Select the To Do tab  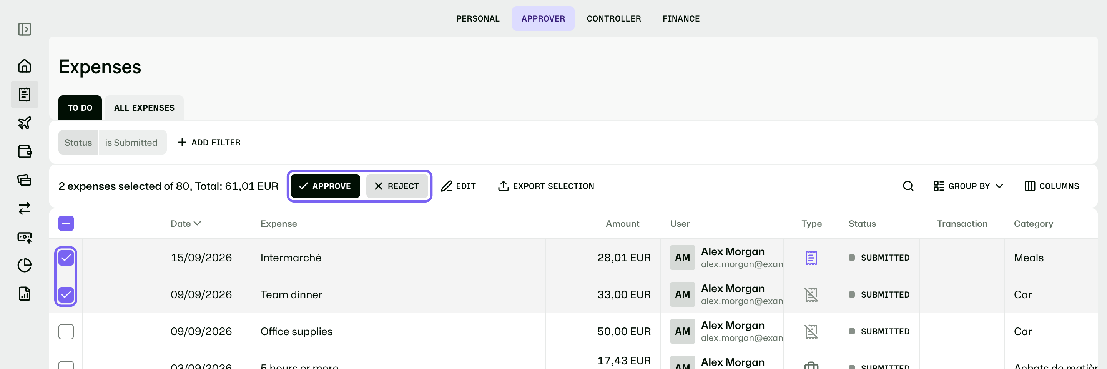tap(80, 108)
